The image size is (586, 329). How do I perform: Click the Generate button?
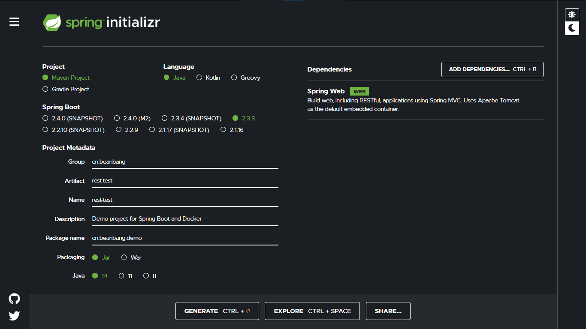[x=217, y=311]
